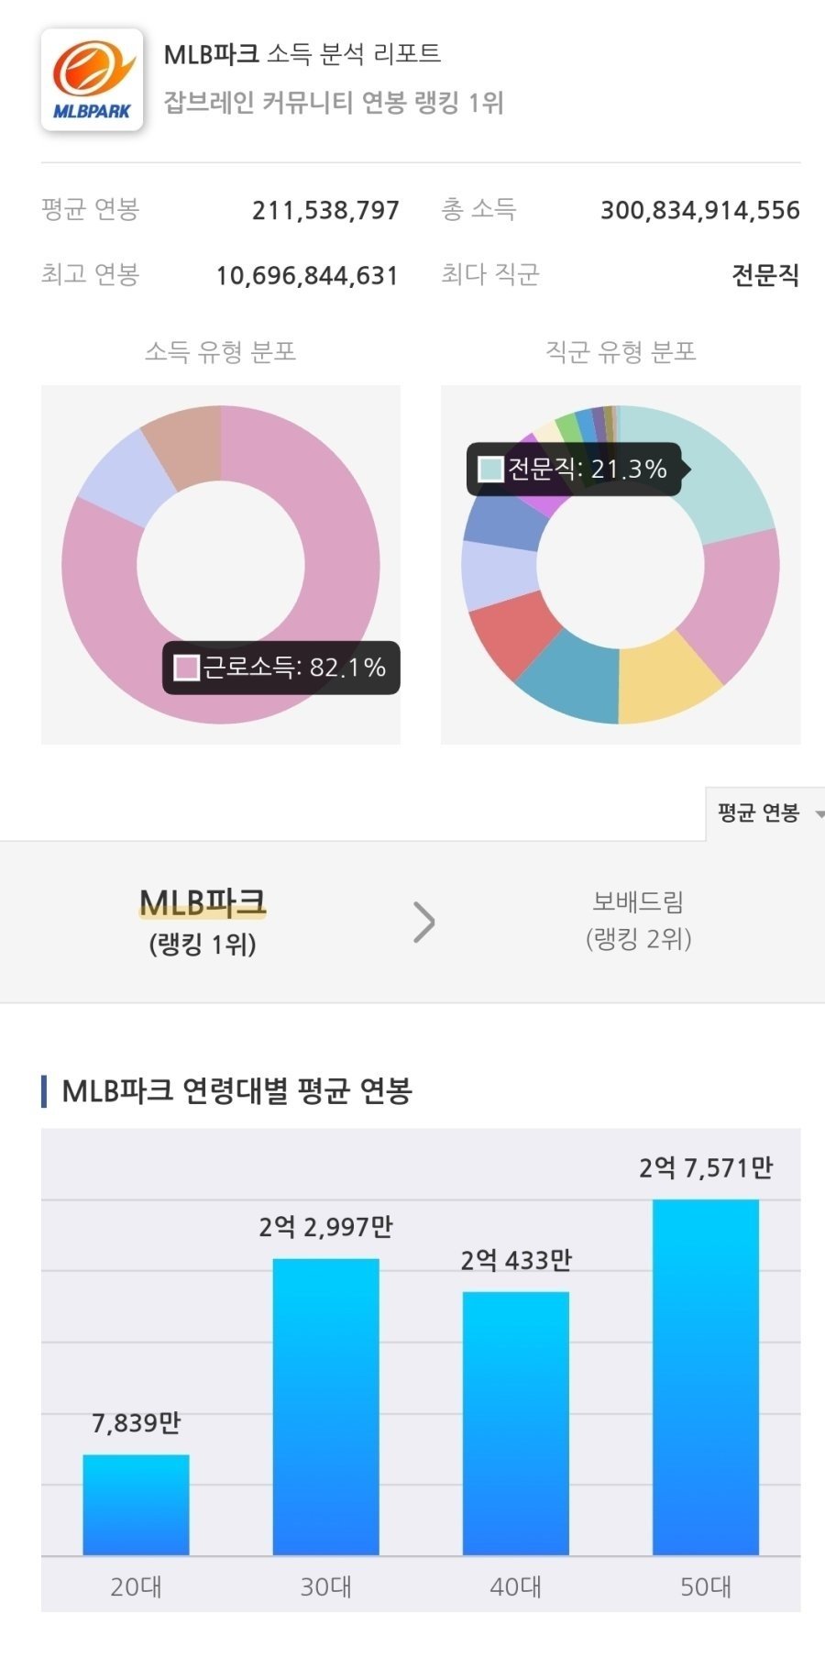The image size is (825, 1658).
Task: Click the lavender segment of 소득 chart
Action: tap(128, 477)
